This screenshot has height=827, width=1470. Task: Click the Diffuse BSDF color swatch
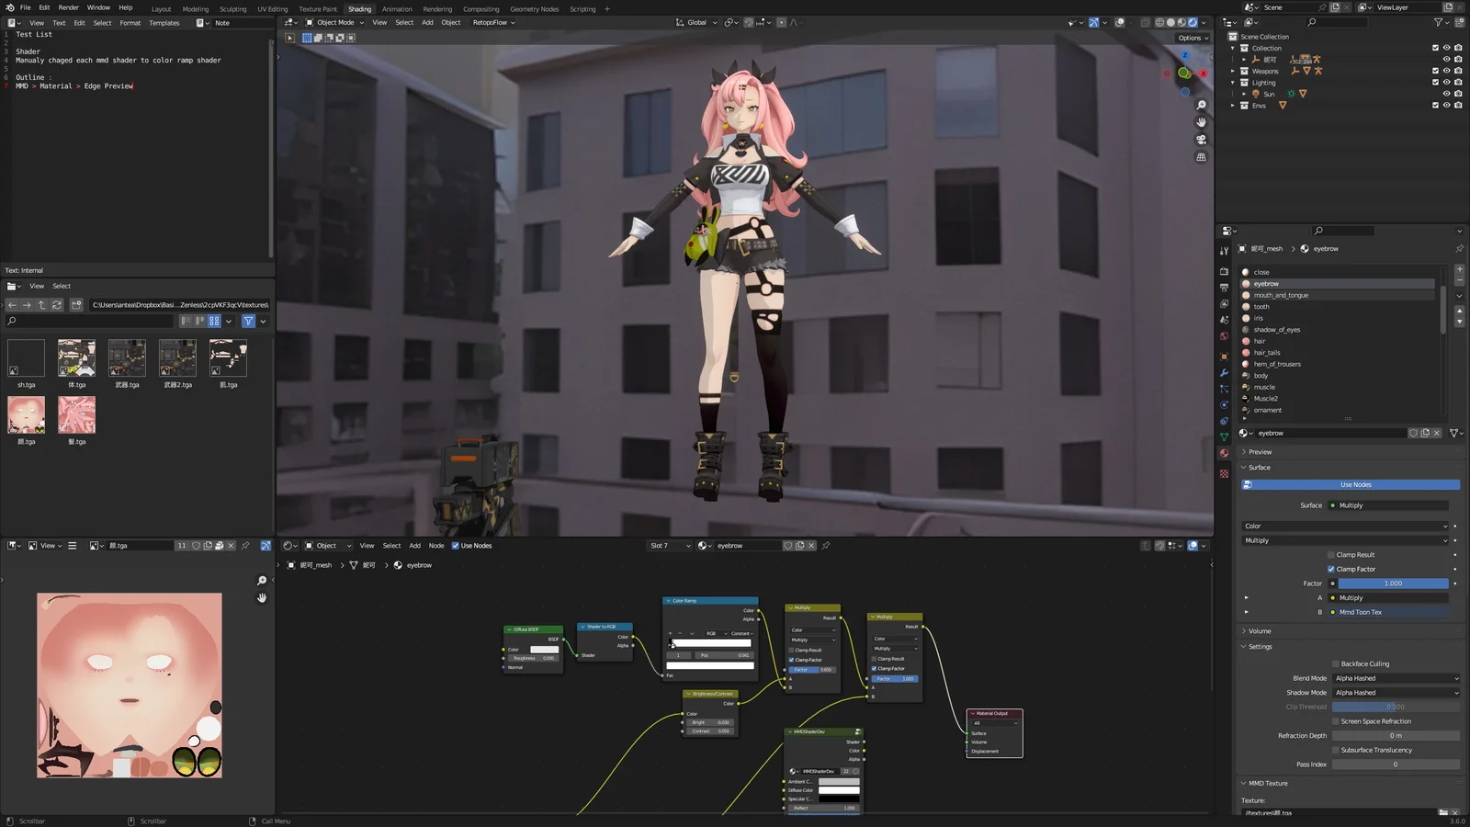click(544, 649)
